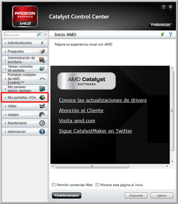This screenshot has height=204, width=178.
Task: Click the Video camera icon
Action: tap(42, 106)
